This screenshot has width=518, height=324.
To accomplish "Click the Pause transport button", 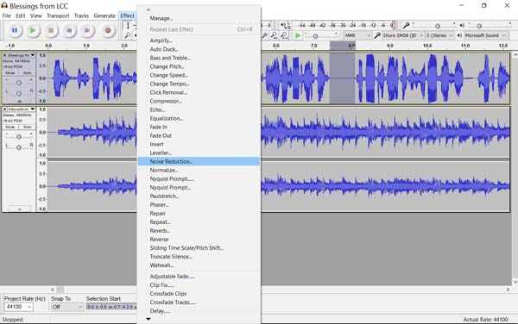I will 15,30.
